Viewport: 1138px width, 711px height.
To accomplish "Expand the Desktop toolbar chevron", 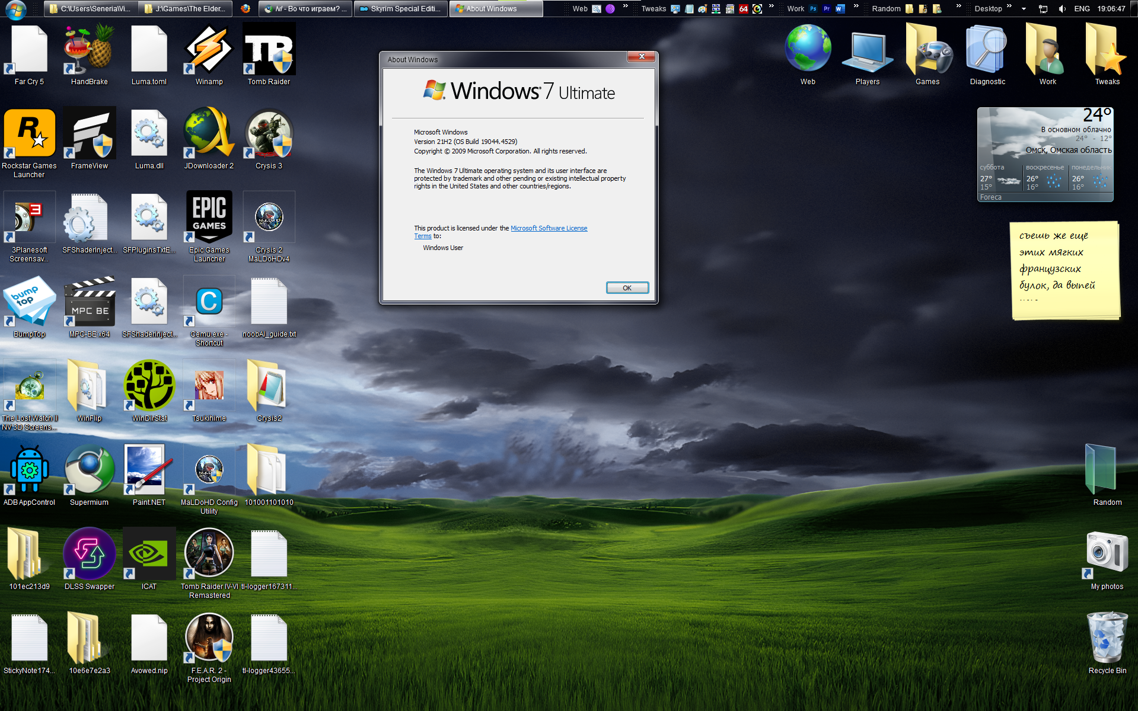I will (x=1009, y=6).
